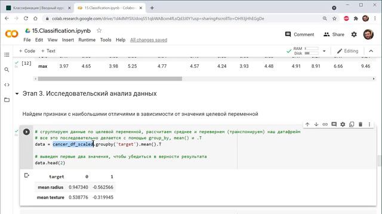Copy link to cell icon
The height and width of the screenshot is (214, 382).
tap(325, 124)
